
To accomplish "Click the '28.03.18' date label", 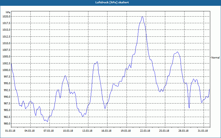I will point(183,131).
